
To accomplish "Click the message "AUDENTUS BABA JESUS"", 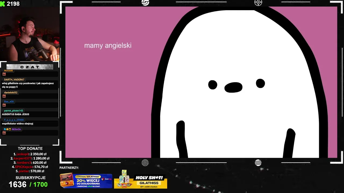I will pyautogui.click(x=16, y=114).
